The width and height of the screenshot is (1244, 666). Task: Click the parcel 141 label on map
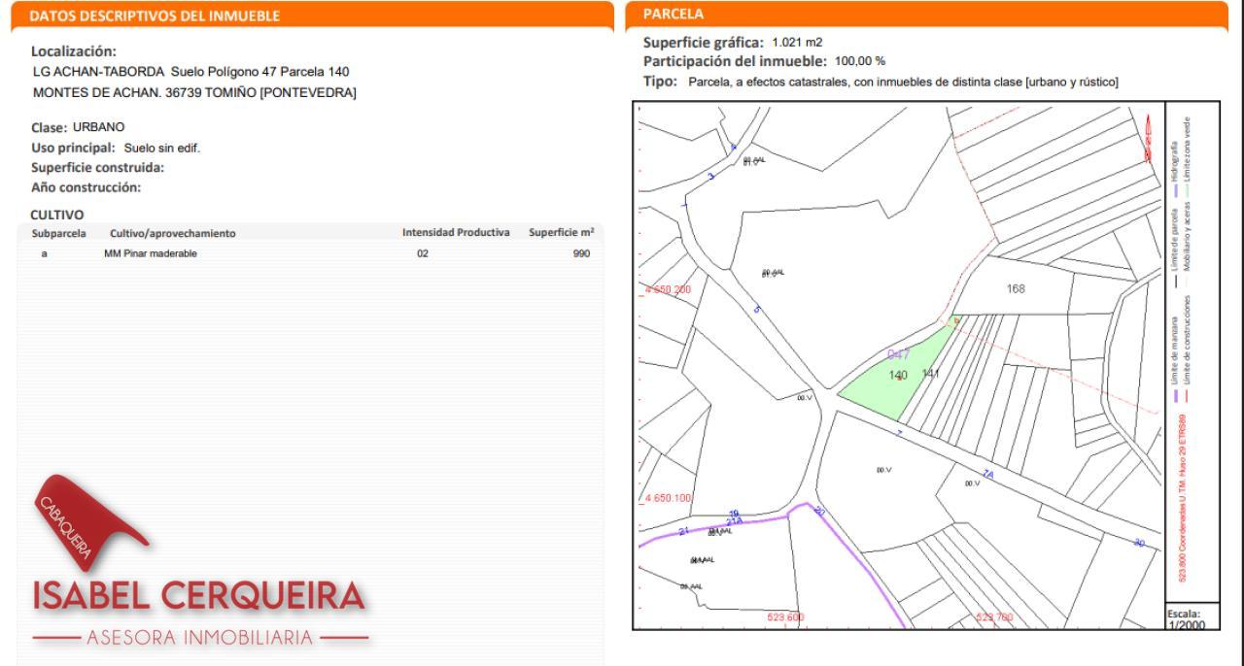[x=930, y=374]
